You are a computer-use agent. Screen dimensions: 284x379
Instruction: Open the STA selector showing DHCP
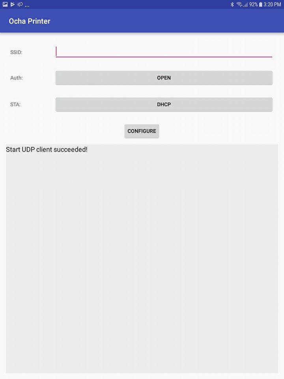[x=164, y=105]
